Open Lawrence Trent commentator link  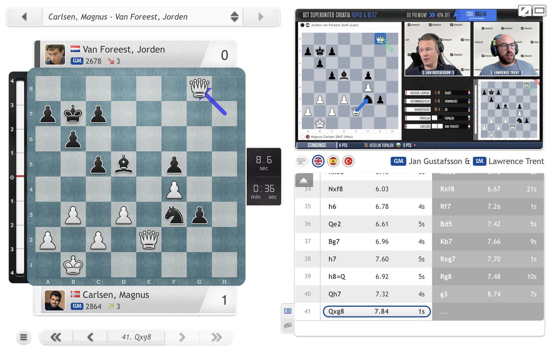point(517,161)
